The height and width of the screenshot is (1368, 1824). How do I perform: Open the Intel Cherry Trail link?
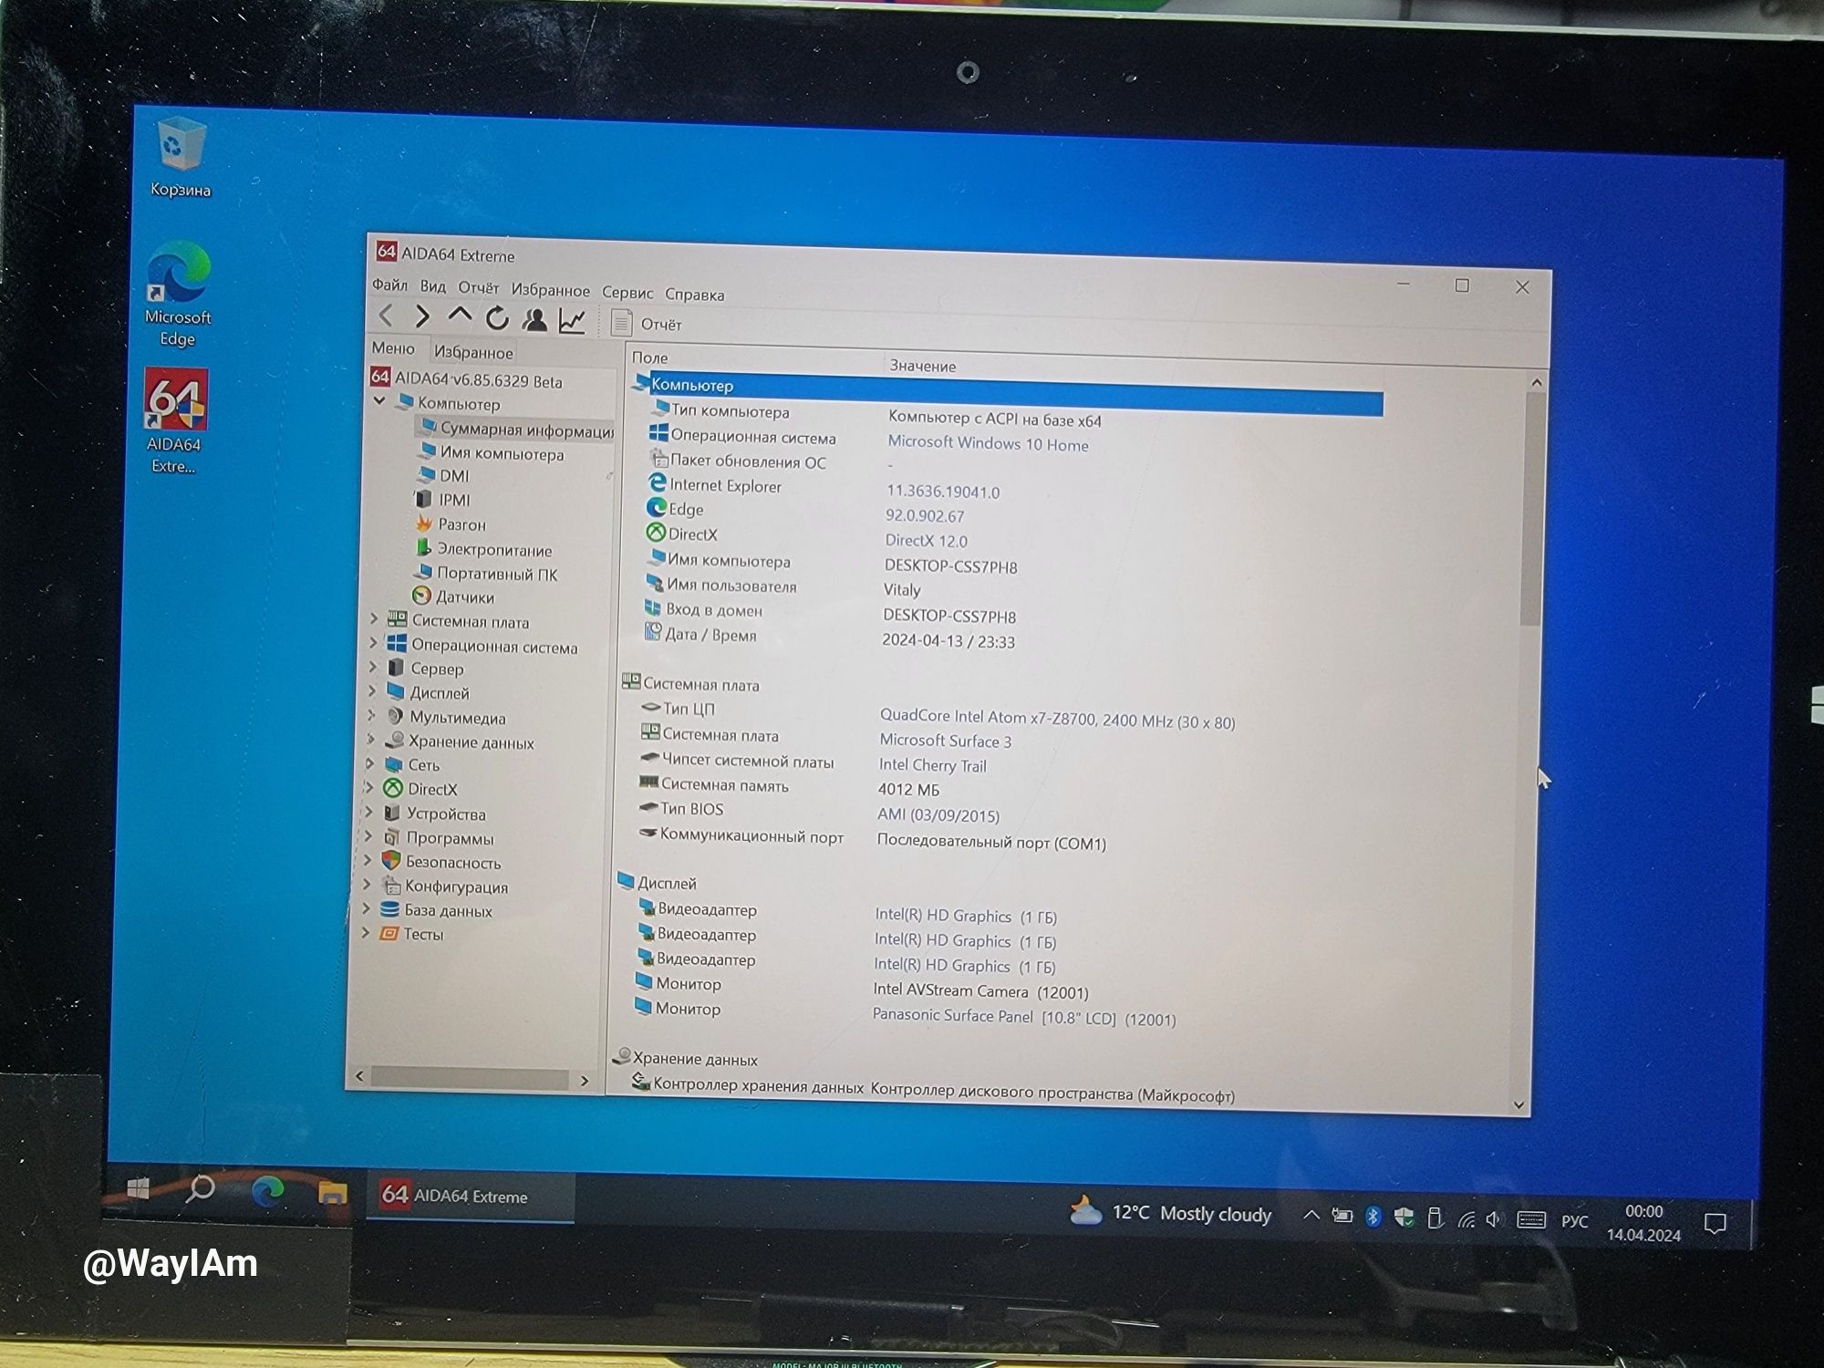click(x=932, y=765)
